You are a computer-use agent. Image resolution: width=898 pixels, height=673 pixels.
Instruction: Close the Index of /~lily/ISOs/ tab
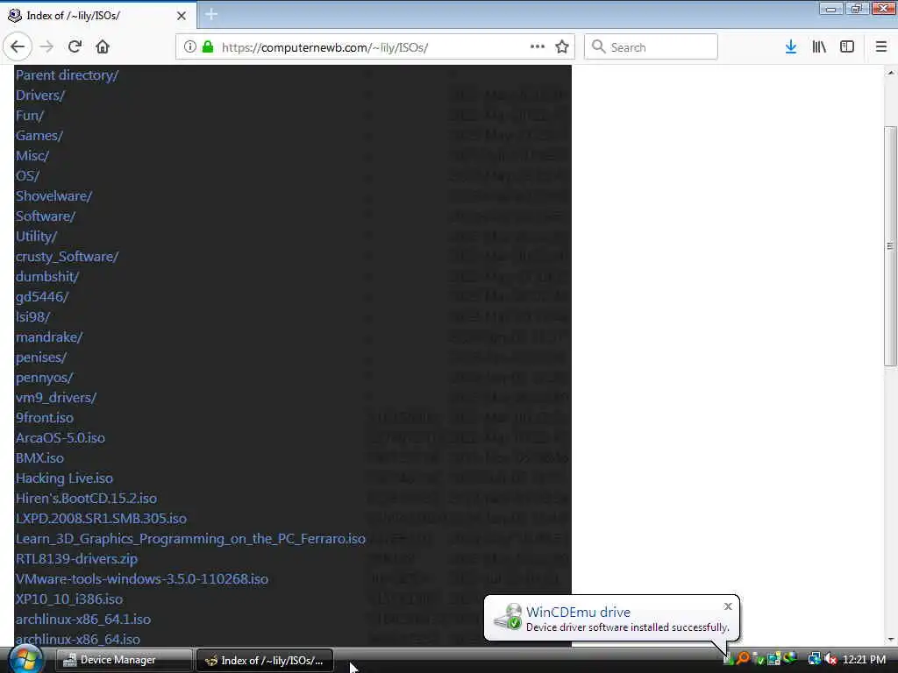(x=182, y=16)
